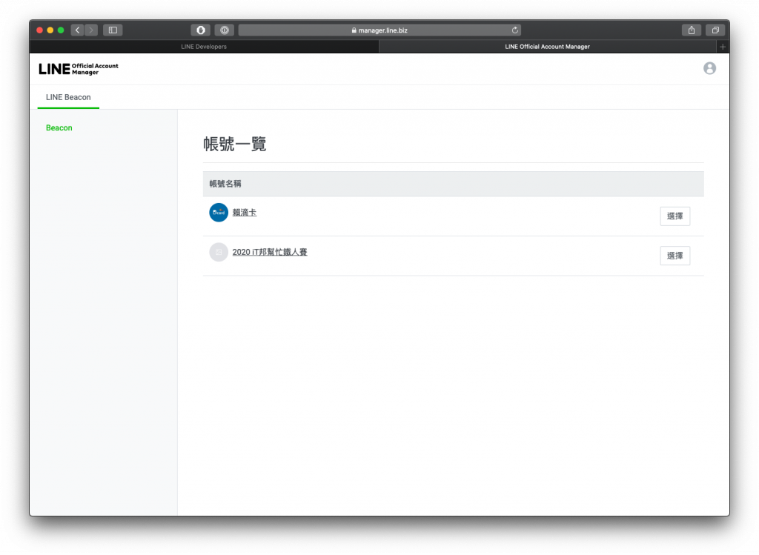The height and width of the screenshot is (555, 759).
Task: Select the LINE Official Account Manager tab
Action: click(x=548, y=47)
